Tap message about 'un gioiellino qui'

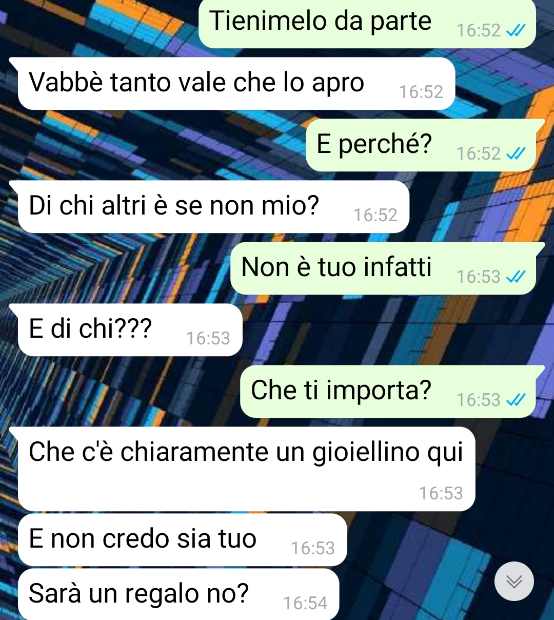coord(246,469)
